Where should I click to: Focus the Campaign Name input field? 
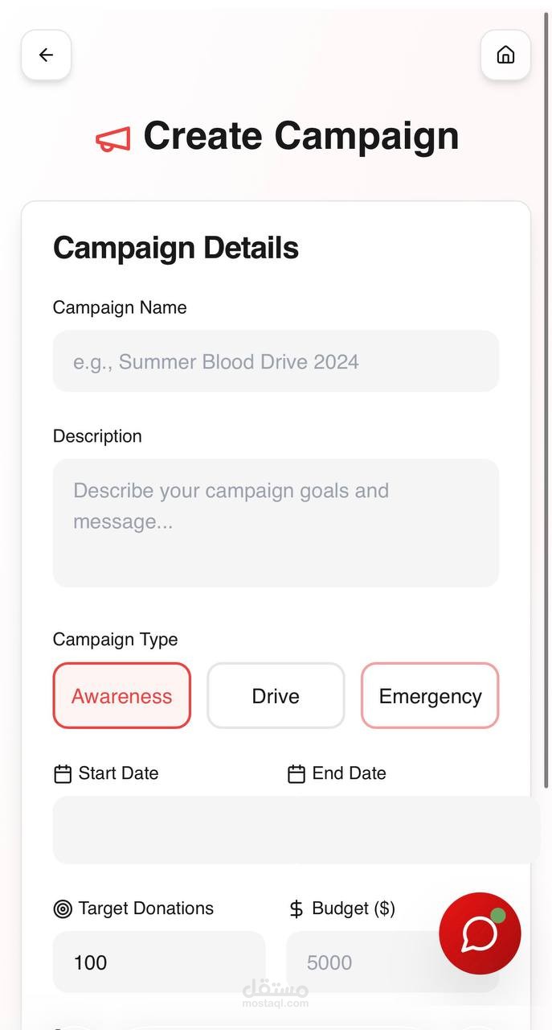point(276,361)
